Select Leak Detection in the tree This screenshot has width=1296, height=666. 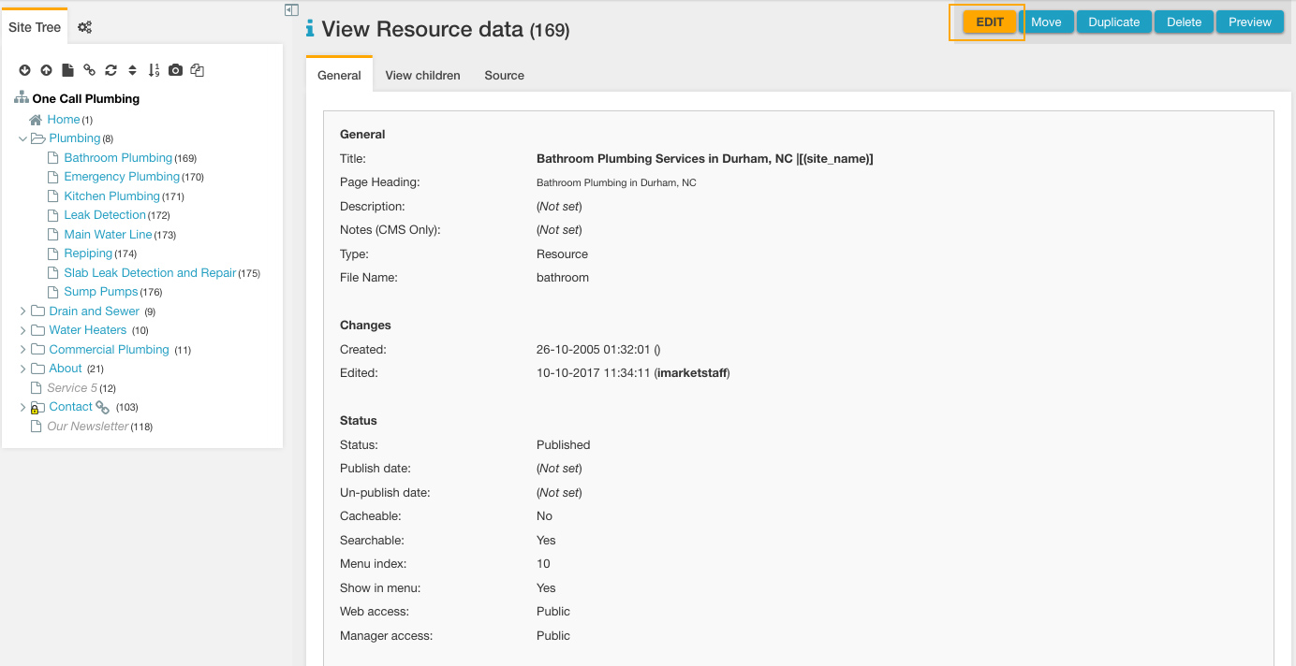[x=105, y=215]
